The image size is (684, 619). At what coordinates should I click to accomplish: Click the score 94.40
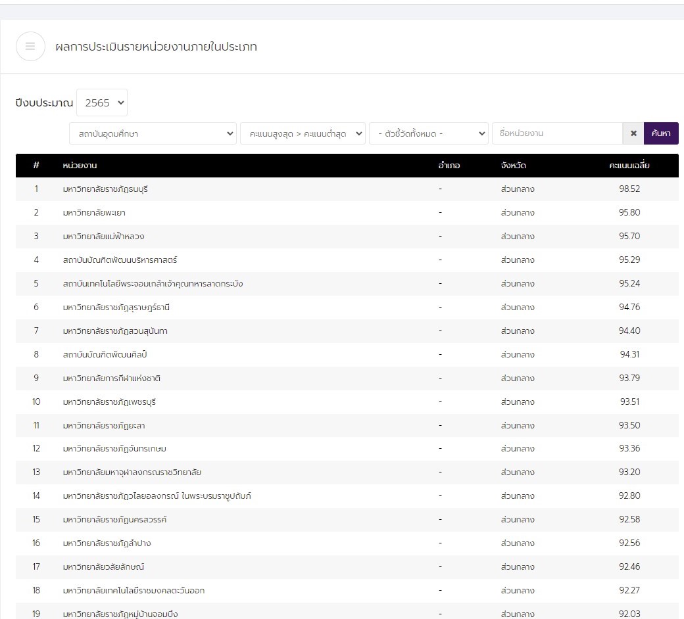[629, 331]
